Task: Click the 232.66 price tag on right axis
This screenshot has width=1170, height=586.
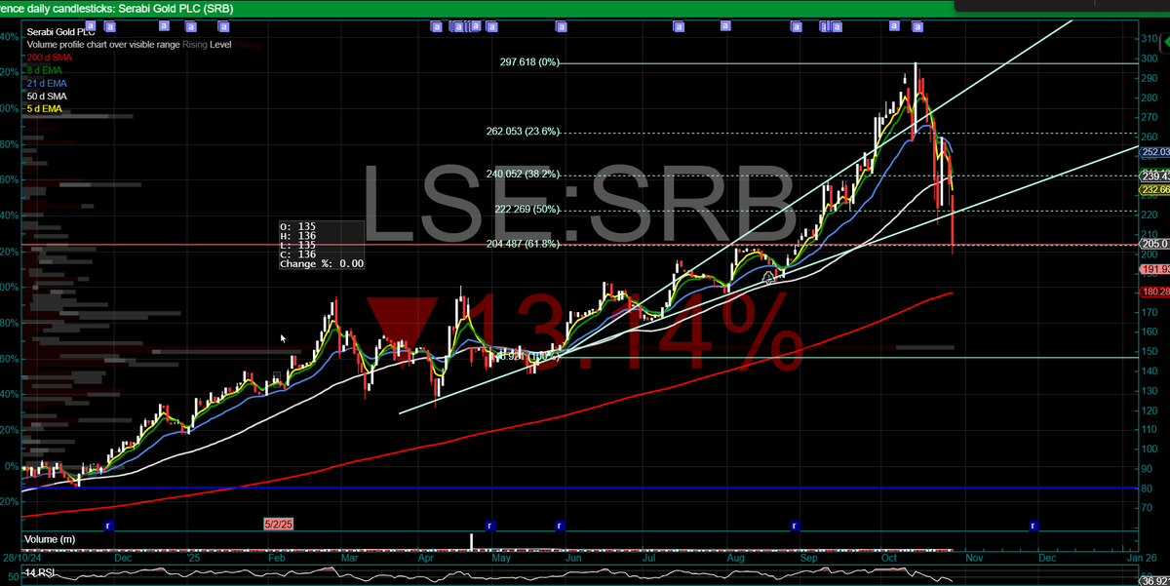Action: click(1154, 190)
